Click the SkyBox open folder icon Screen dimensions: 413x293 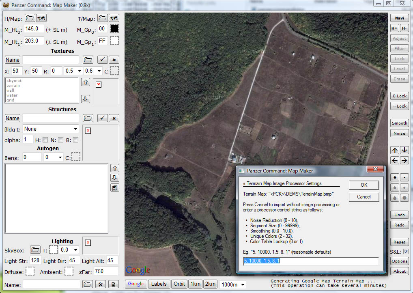35,250
